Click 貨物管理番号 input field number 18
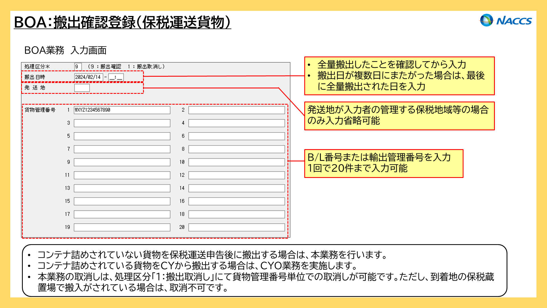Image resolution: width=547 pixels, height=308 pixels. point(237,214)
